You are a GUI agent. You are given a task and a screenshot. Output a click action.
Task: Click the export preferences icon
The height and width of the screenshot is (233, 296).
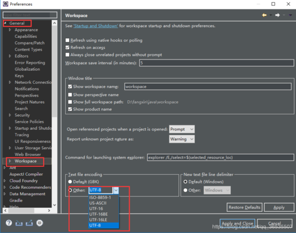tap(29, 223)
